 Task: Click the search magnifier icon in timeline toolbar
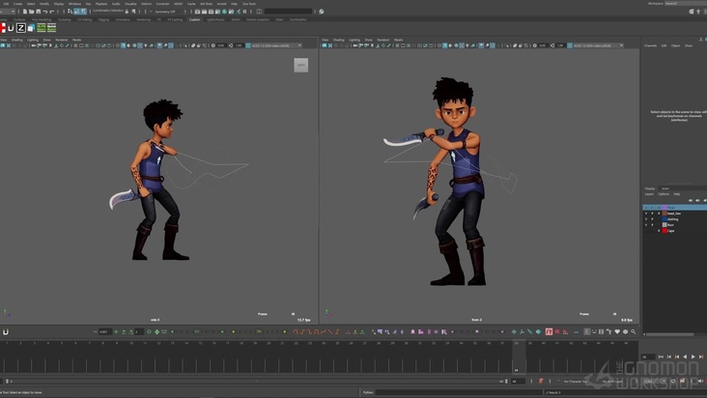point(632,331)
